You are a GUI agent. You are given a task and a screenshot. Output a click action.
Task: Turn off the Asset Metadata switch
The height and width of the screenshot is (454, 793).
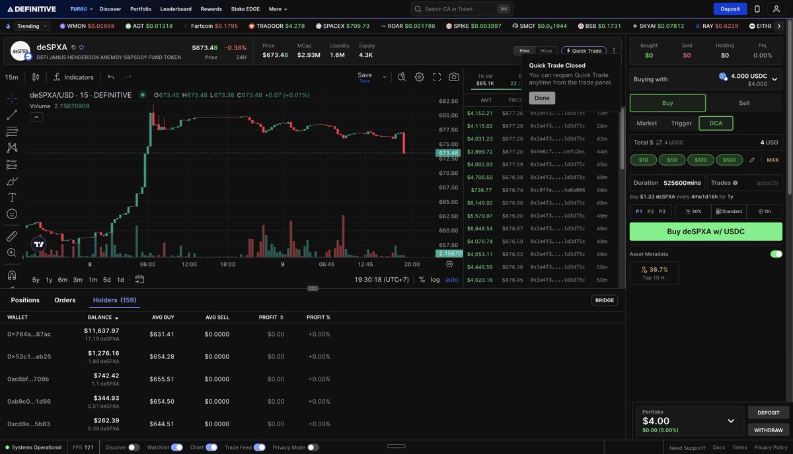click(x=776, y=254)
